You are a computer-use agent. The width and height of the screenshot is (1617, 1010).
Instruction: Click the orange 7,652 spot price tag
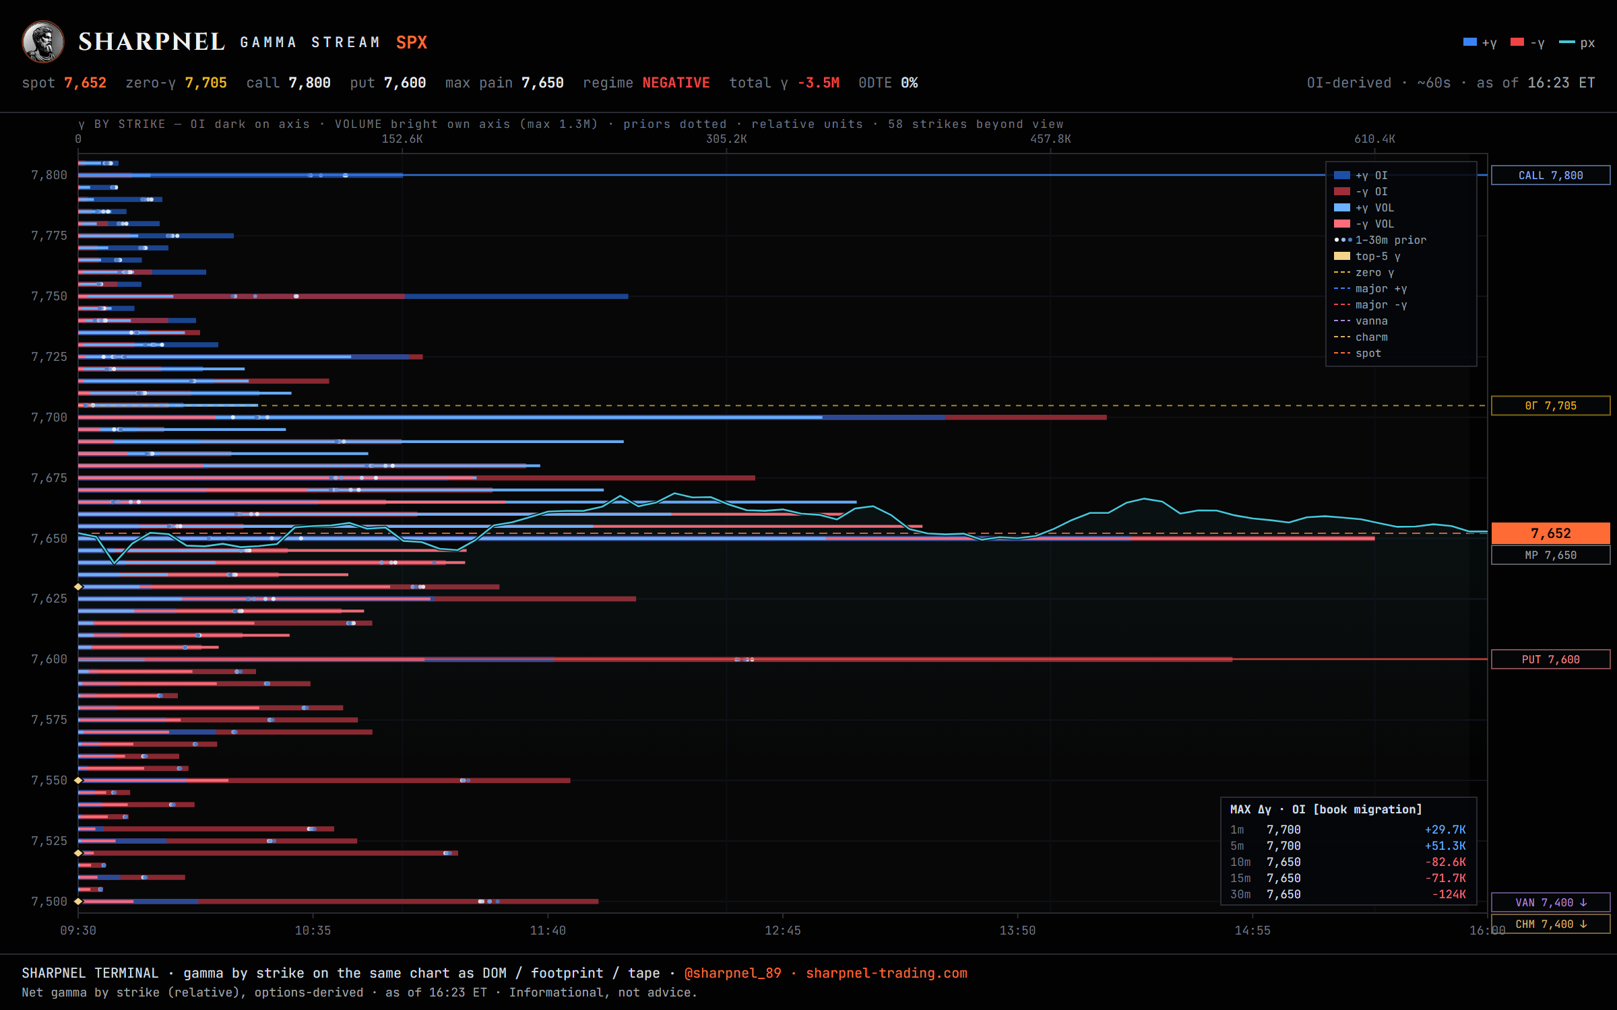tap(1550, 533)
